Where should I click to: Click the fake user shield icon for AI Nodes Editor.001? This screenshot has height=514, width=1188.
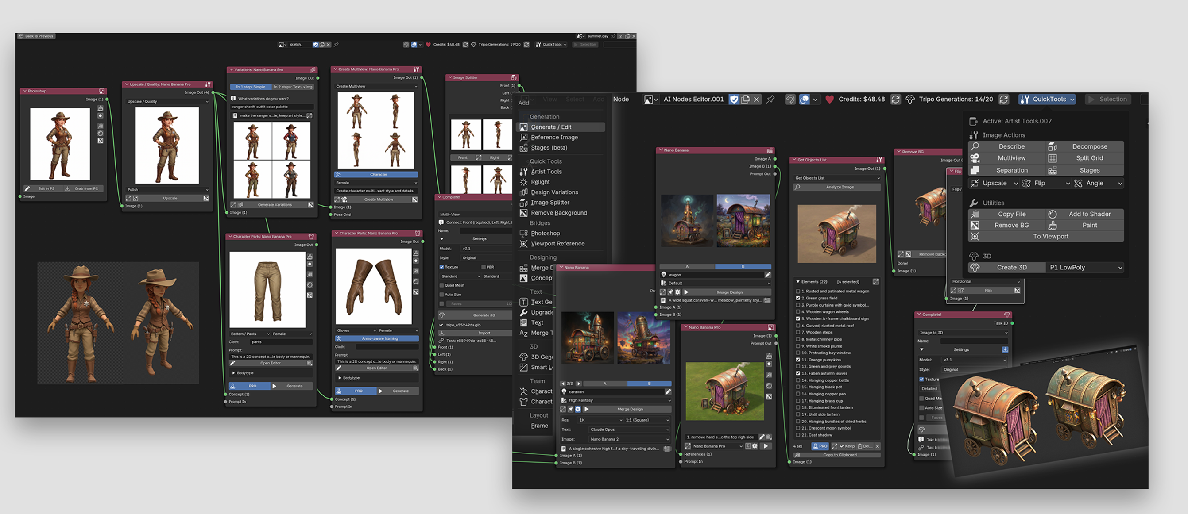coord(734,99)
